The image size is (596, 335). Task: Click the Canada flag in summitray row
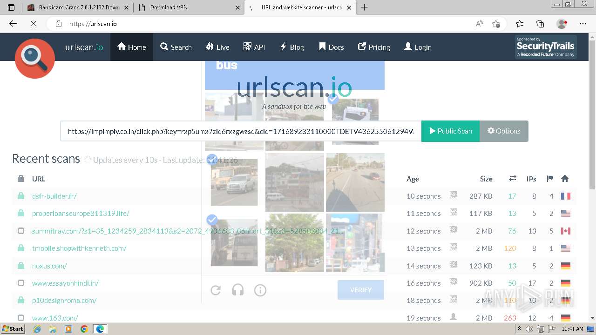[565, 231]
